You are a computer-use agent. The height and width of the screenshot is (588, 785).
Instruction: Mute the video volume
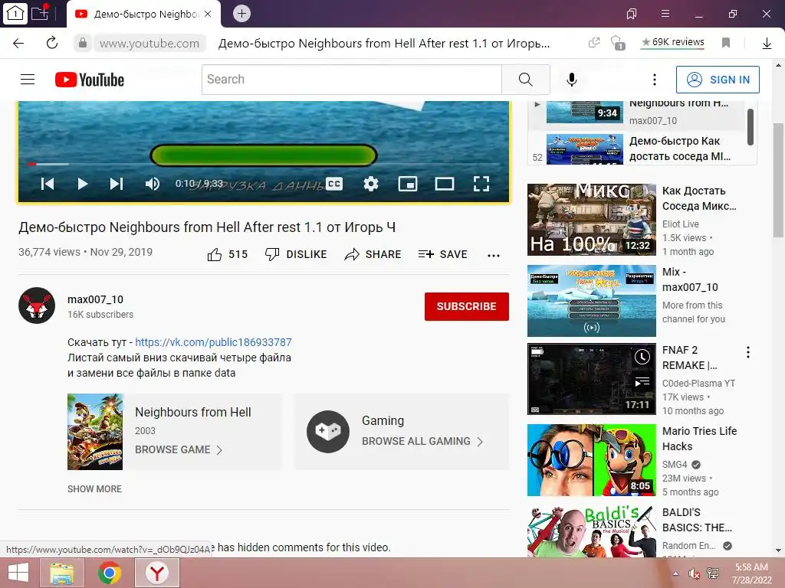[x=153, y=184]
